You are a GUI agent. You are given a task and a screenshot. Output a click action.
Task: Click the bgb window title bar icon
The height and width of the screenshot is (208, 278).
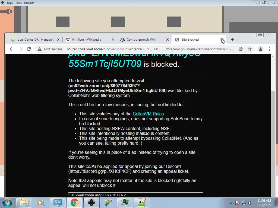[x=3, y=3]
